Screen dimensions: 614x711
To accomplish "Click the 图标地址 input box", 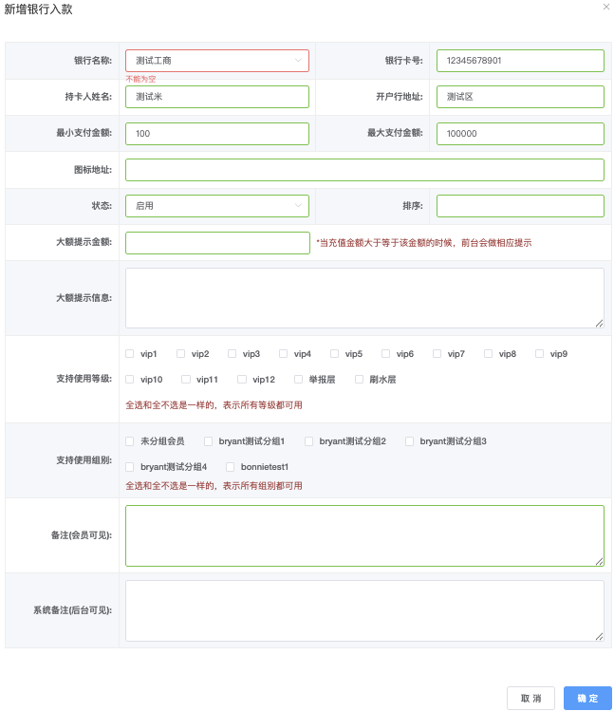I will click(364, 170).
